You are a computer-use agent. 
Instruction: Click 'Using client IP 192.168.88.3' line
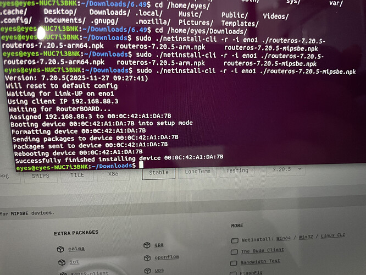[63, 101]
